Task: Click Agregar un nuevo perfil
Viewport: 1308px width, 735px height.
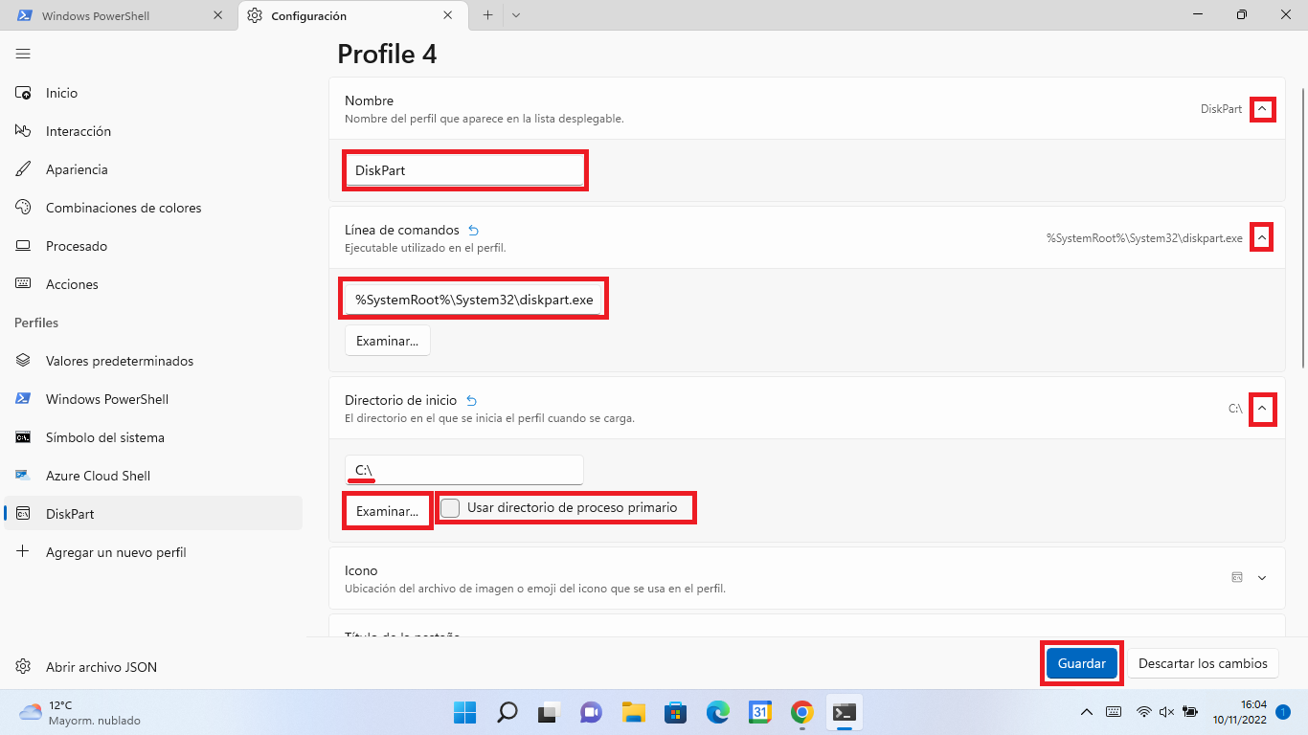Action: (x=153, y=552)
